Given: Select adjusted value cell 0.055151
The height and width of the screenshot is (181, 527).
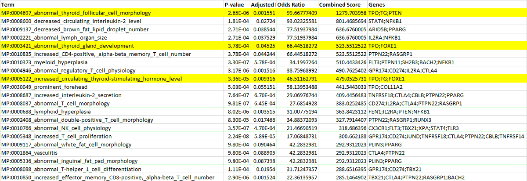Looking at the screenshot, I should click(263, 87).
